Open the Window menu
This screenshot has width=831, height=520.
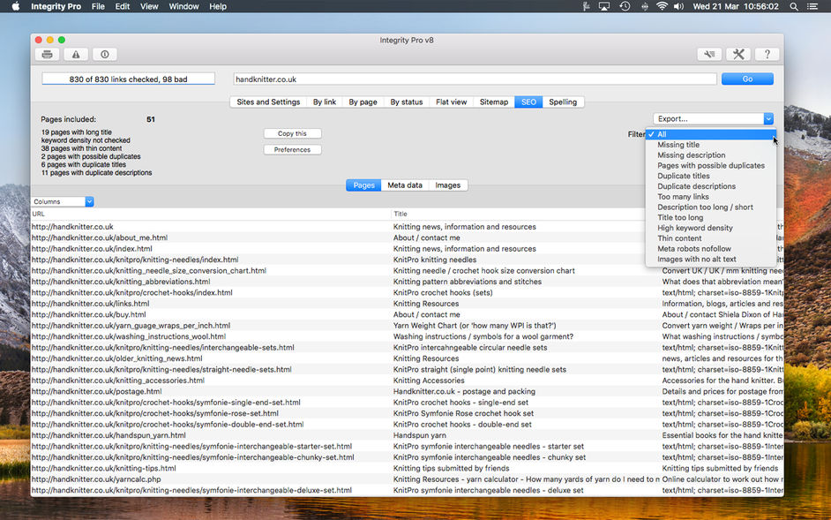183,6
